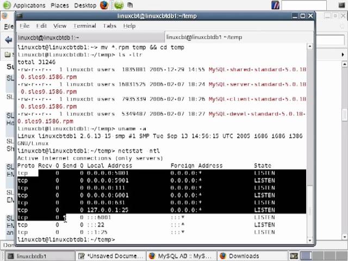This screenshot has width=348, height=261.
Task: Open the terminal Edit menu
Action: 41,26
